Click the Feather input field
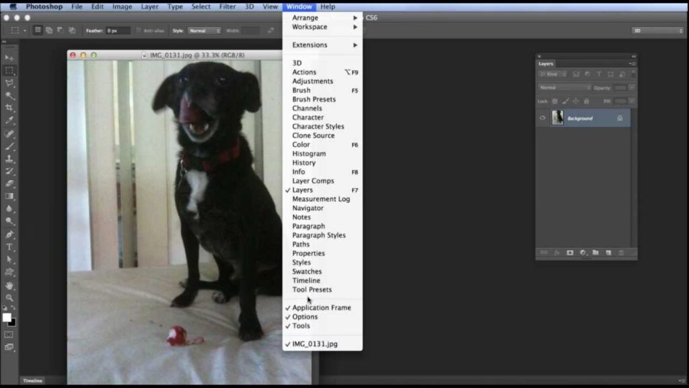 118,30
